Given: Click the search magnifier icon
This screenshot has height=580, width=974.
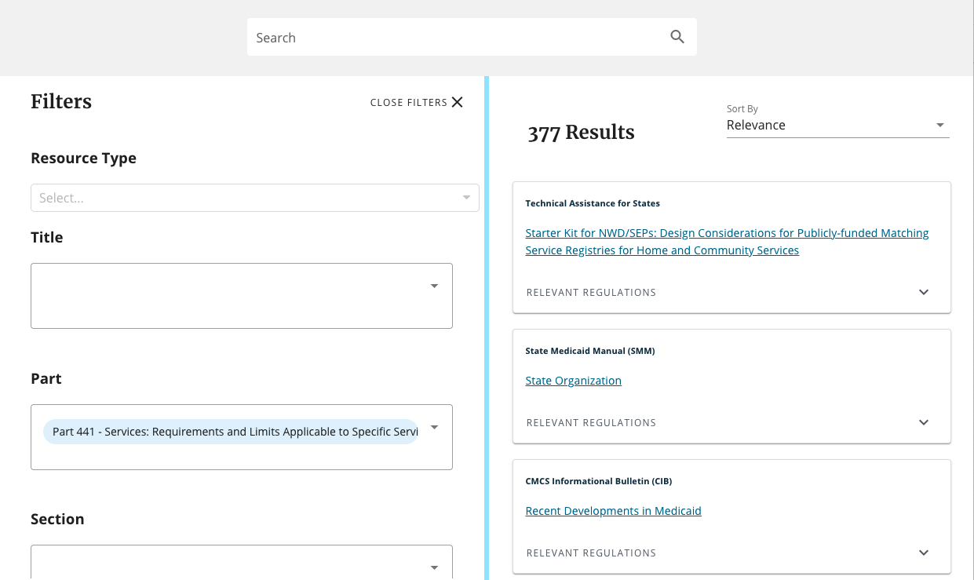Looking at the screenshot, I should [x=677, y=37].
